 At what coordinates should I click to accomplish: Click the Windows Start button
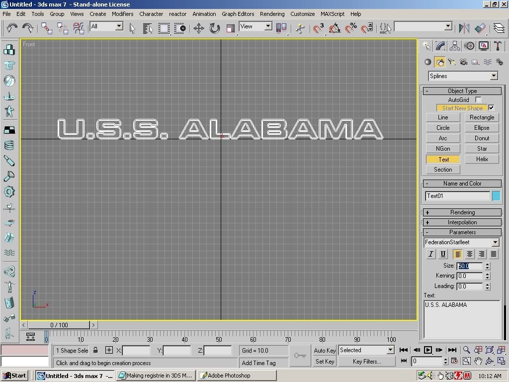click(14, 376)
